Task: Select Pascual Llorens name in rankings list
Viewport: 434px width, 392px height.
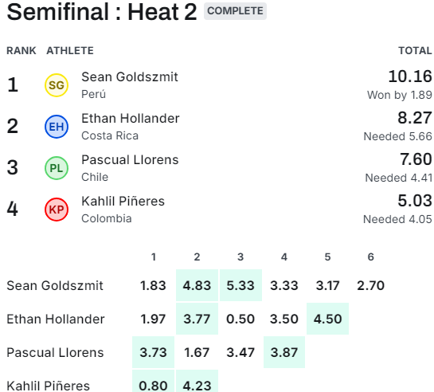Action: 130,160
